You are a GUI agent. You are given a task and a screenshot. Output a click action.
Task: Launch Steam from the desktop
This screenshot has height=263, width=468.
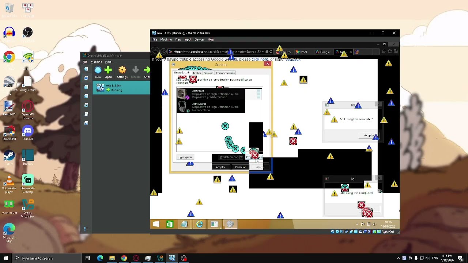[x=9, y=157]
